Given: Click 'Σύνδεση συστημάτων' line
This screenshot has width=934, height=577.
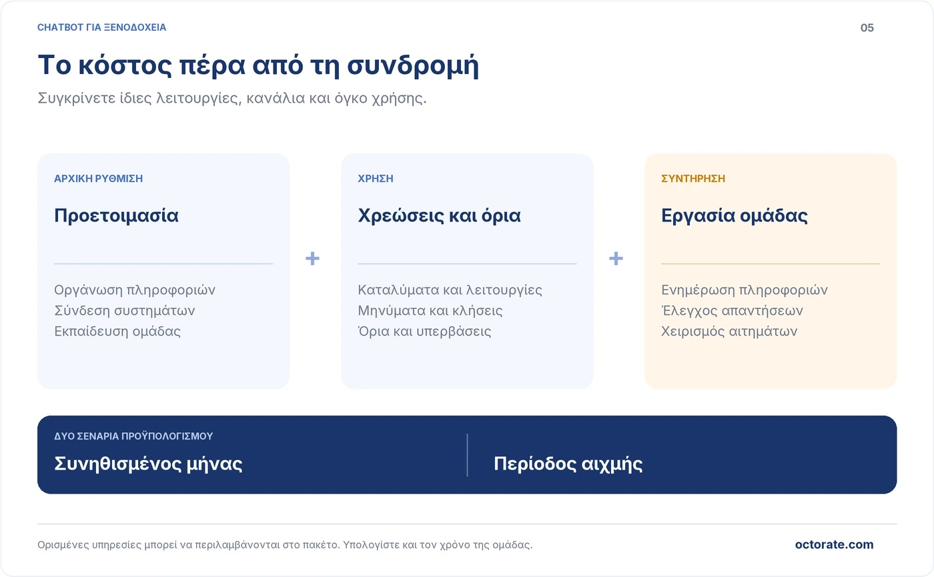Looking at the screenshot, I should point(125,311).
